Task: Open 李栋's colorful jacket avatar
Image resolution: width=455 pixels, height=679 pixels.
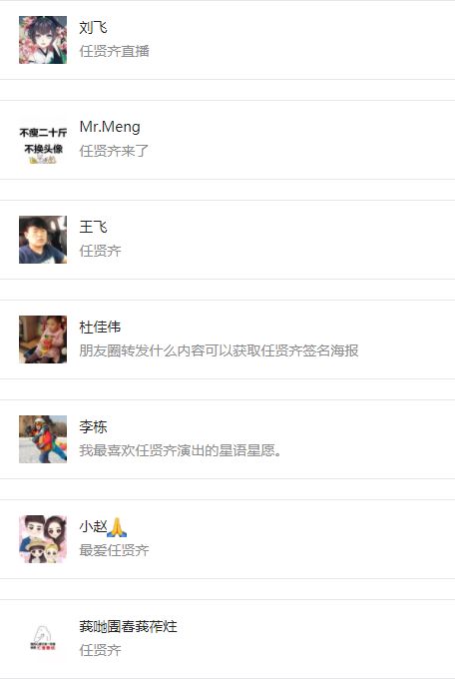Action: point(43,439)
